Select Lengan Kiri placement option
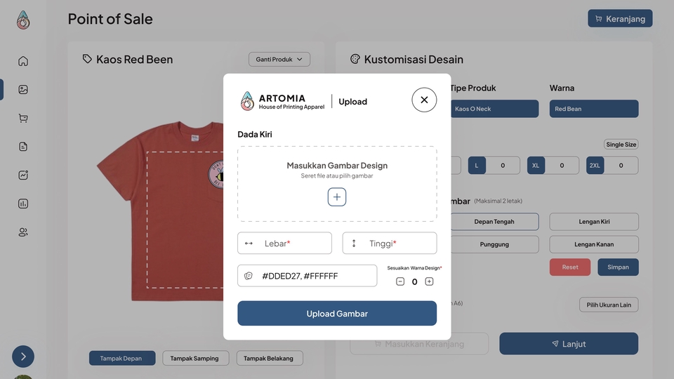Image resolution: width=674 pixels, height=379 pixels. [x=594, y=222]
